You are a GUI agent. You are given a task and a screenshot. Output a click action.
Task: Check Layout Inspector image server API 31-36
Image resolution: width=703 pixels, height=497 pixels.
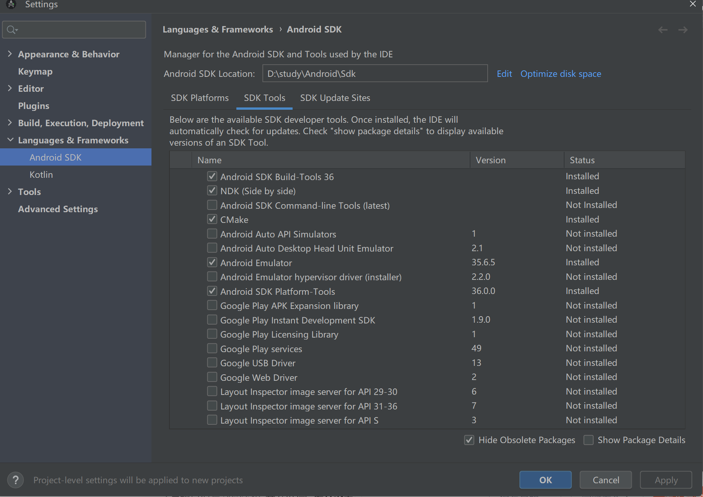(212, 406)
